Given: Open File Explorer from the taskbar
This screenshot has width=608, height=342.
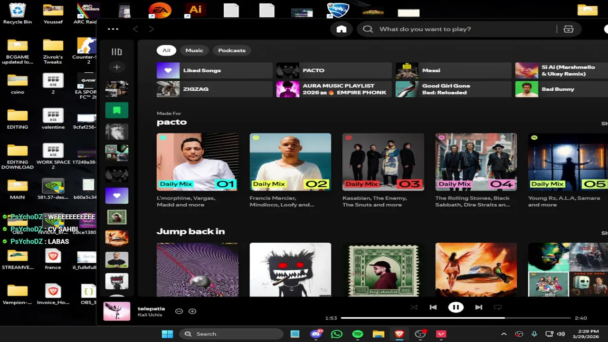Looking at the screenshot, I should (379, 334).
